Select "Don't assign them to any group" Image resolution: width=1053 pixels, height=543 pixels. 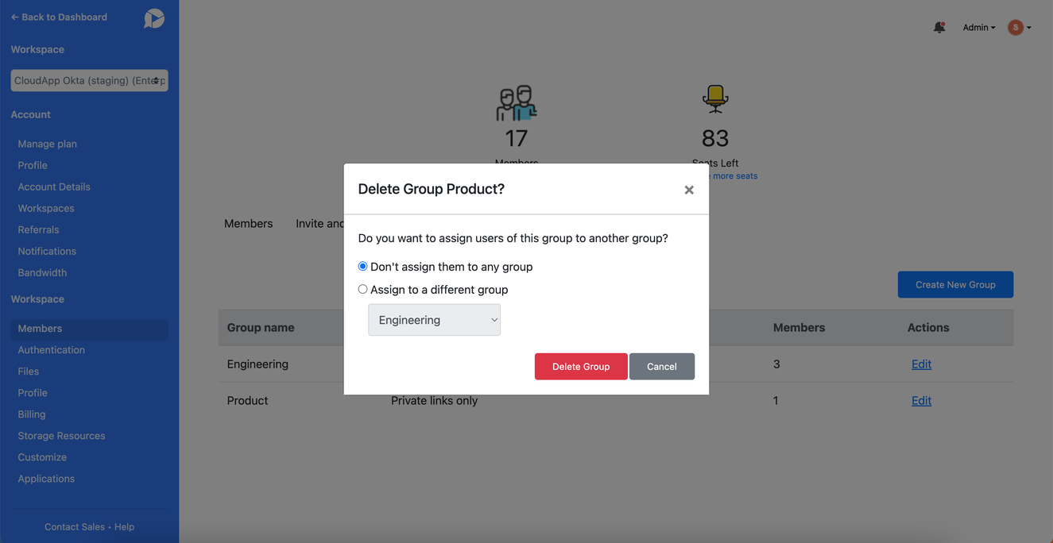[362, 267]
